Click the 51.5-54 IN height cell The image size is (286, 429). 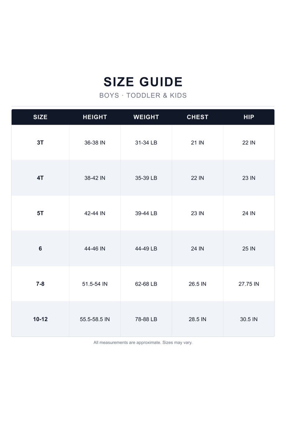click(95, 284)
